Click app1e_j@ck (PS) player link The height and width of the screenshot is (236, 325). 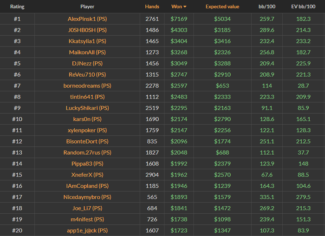point(87,230)
